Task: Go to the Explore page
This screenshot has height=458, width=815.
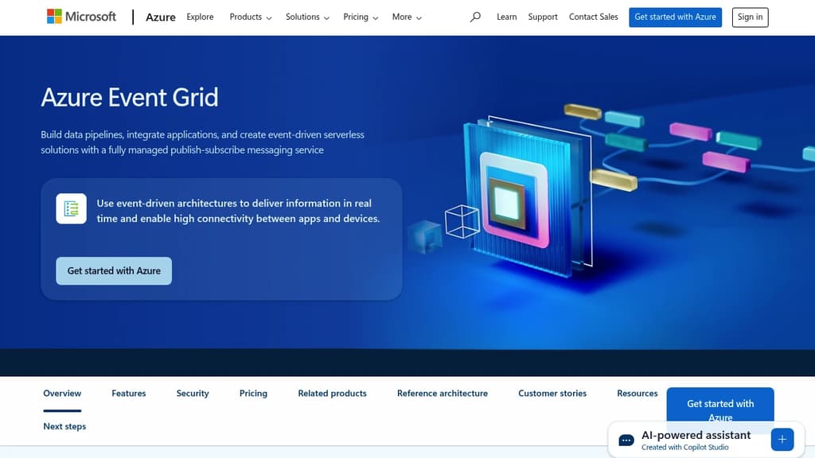Action: [x=200, y=17]
